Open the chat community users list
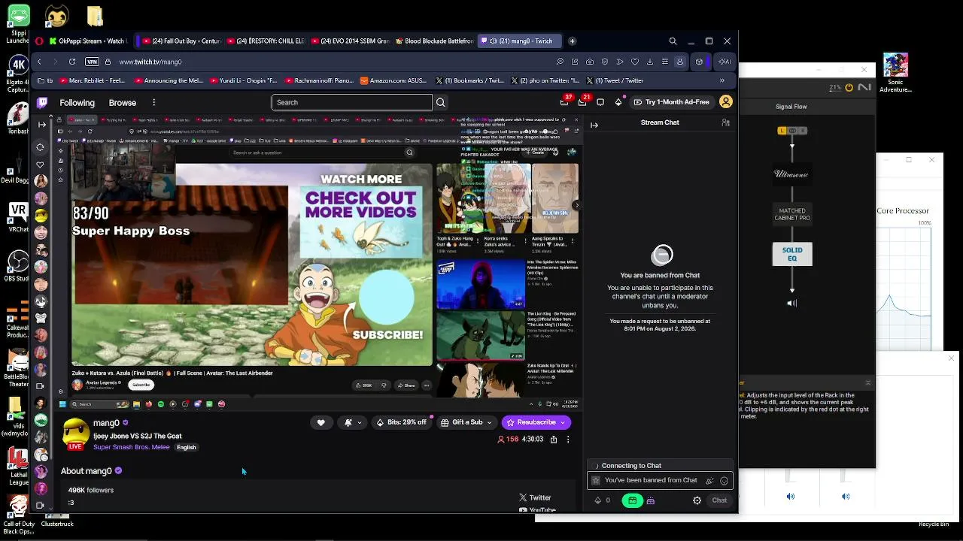 (726, 122)
